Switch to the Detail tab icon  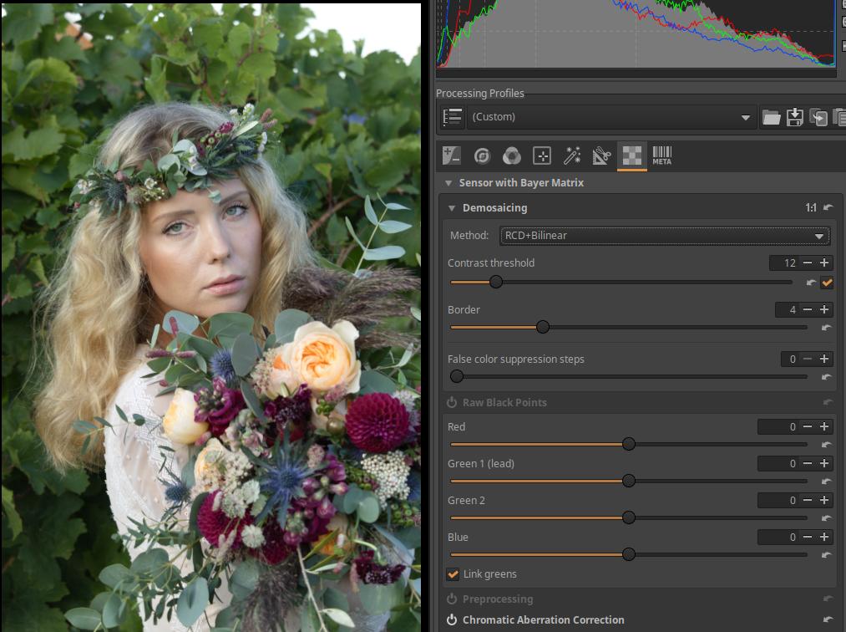point(482,155)
